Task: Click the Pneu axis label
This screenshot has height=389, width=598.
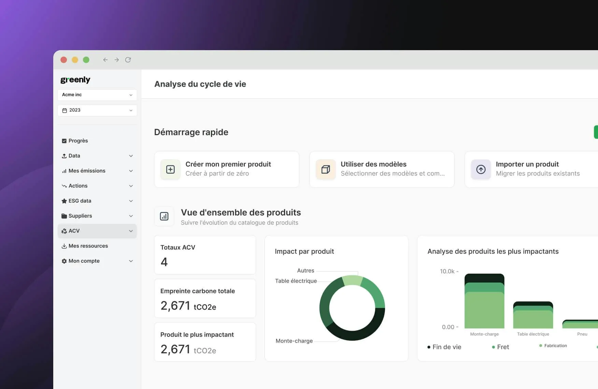Action: click(x=582, y=334)
